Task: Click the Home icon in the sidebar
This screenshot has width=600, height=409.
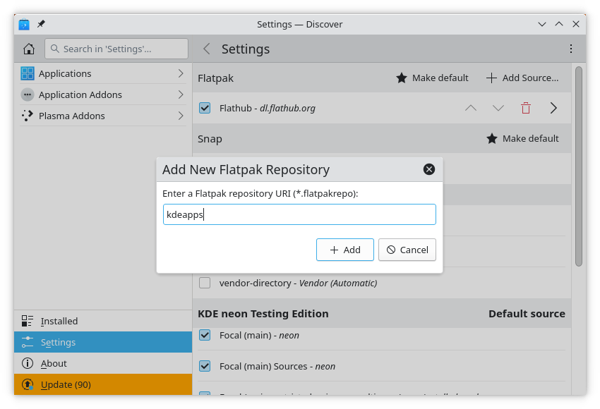Action: (28, 49)
